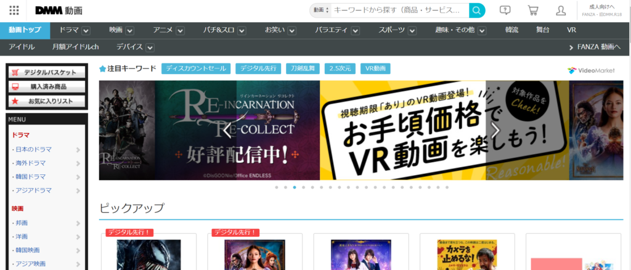
Task: Click the DMM 動画 logo
Action: click(x=59, y=10)
